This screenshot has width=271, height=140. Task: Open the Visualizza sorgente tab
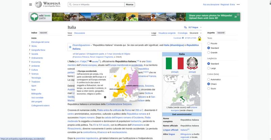[167, 33]
